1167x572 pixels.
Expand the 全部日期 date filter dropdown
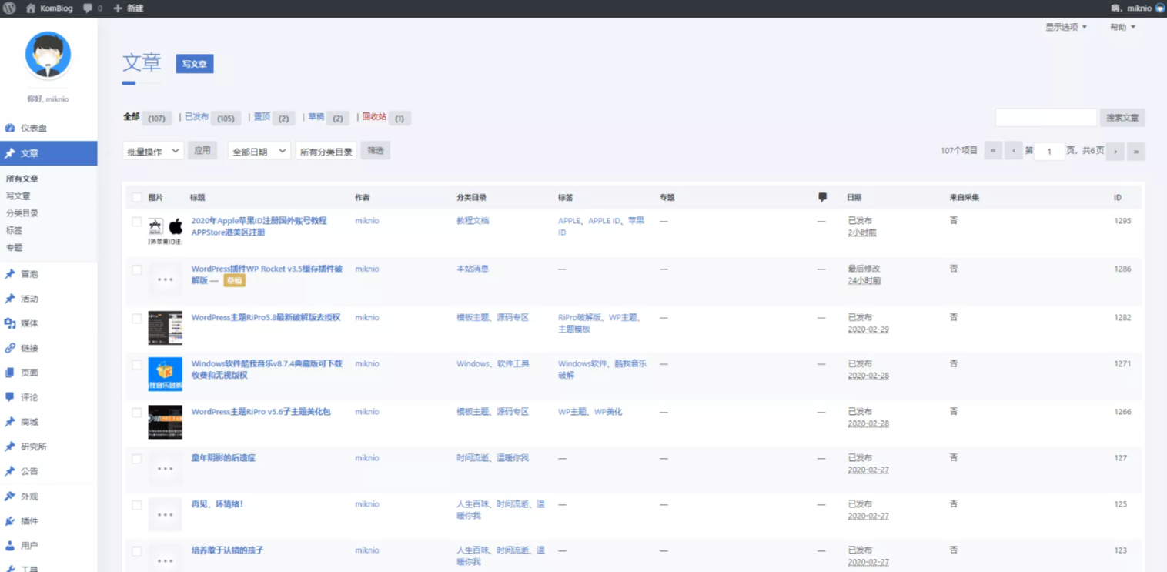pyautogui.click(x=259, y=152)
